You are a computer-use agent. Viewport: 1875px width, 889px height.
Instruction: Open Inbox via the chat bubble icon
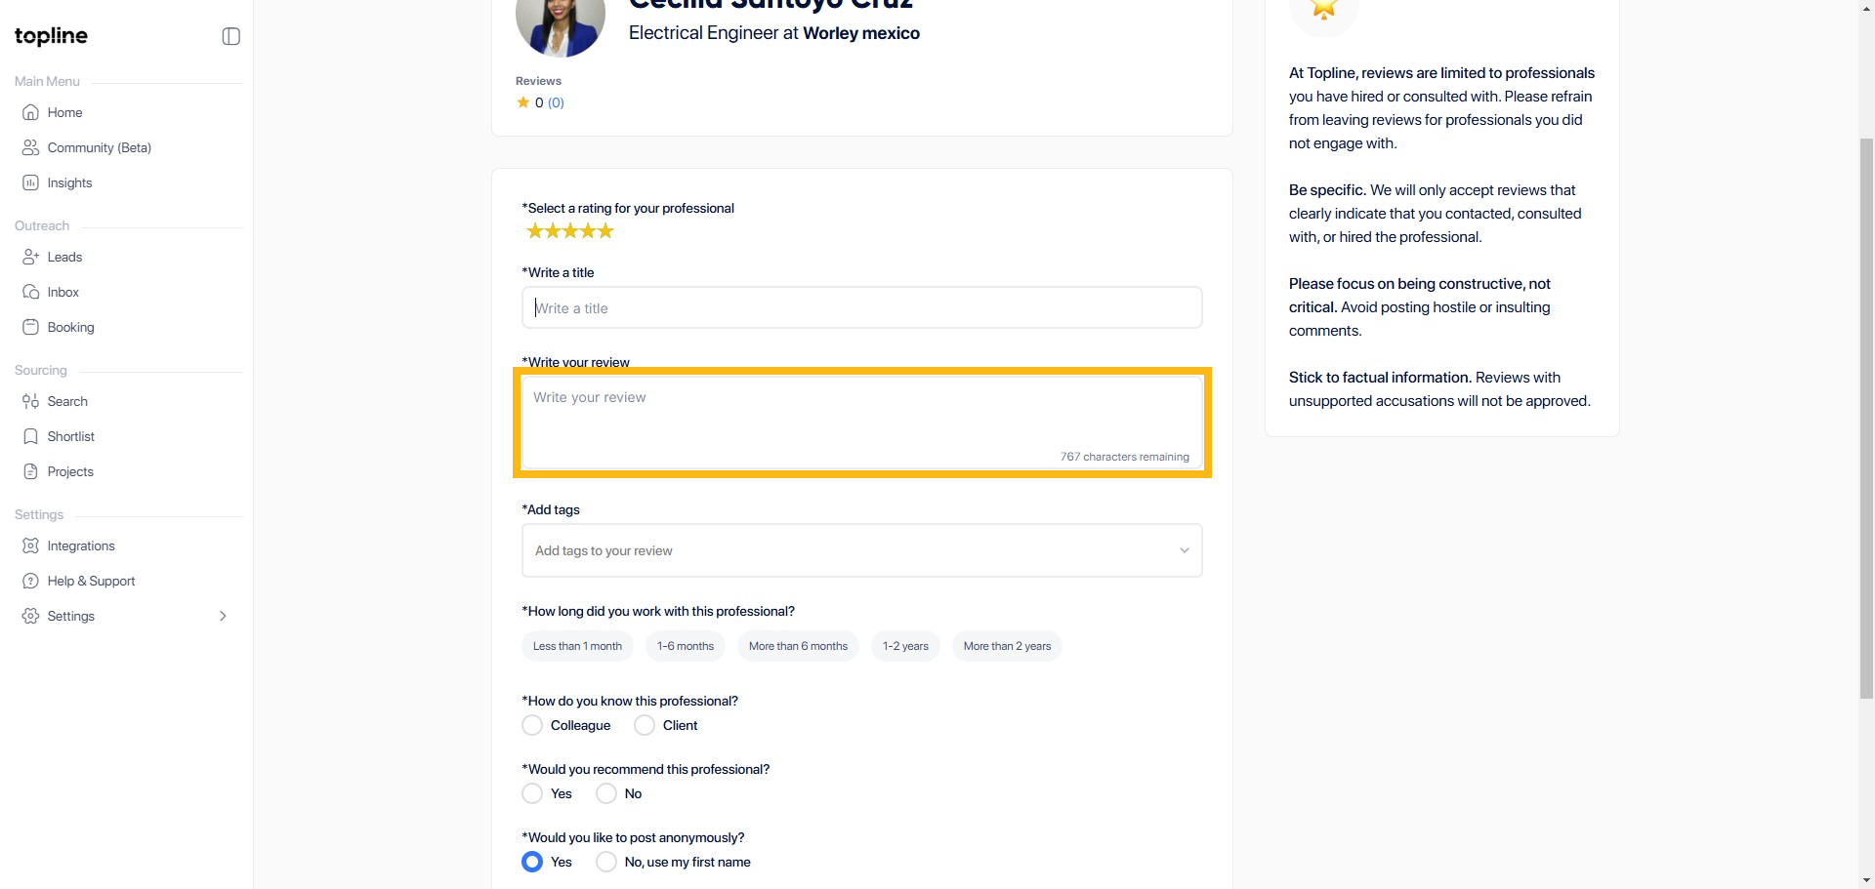(x=30, y=292)
